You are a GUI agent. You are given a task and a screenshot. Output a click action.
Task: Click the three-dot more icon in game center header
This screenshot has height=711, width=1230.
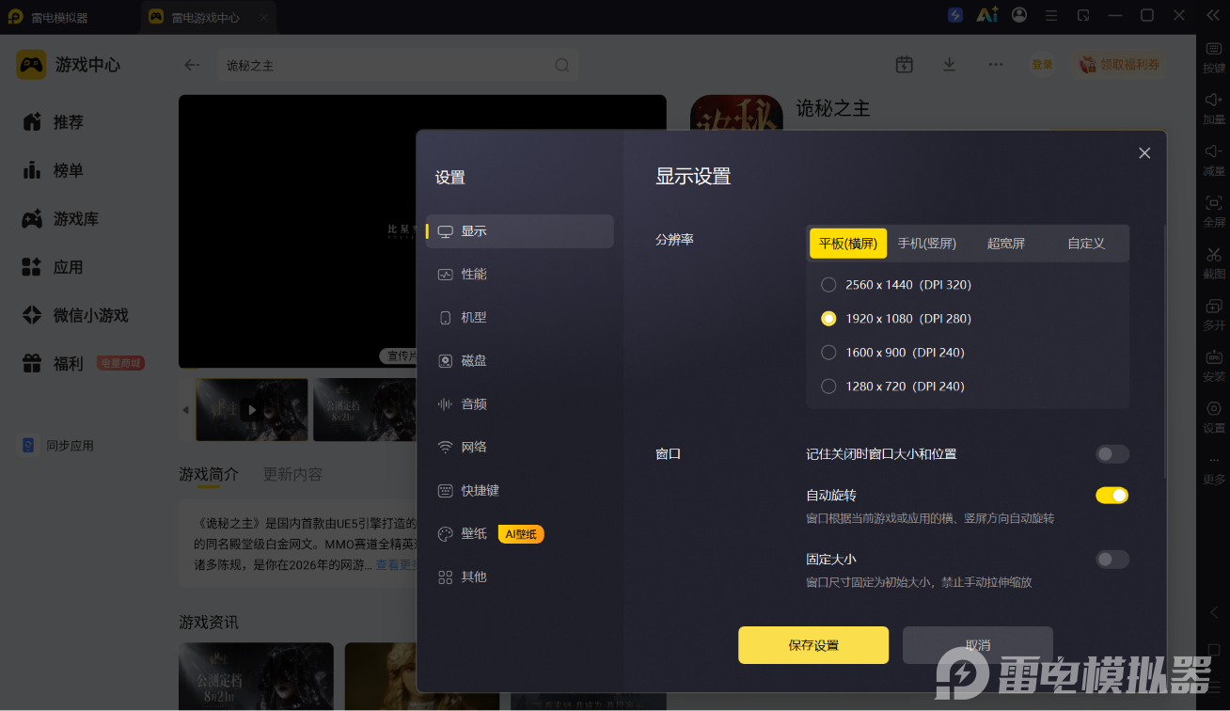pyautogui.click(x=996, y=64)
